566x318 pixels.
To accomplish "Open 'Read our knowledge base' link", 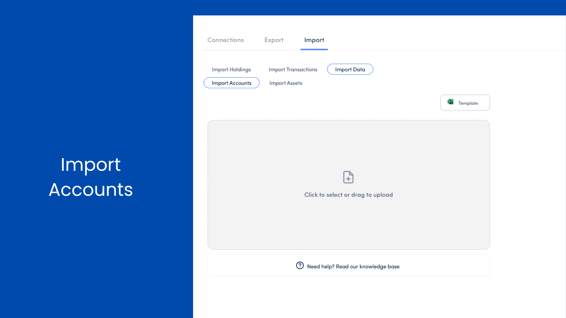I will (368, 266).
